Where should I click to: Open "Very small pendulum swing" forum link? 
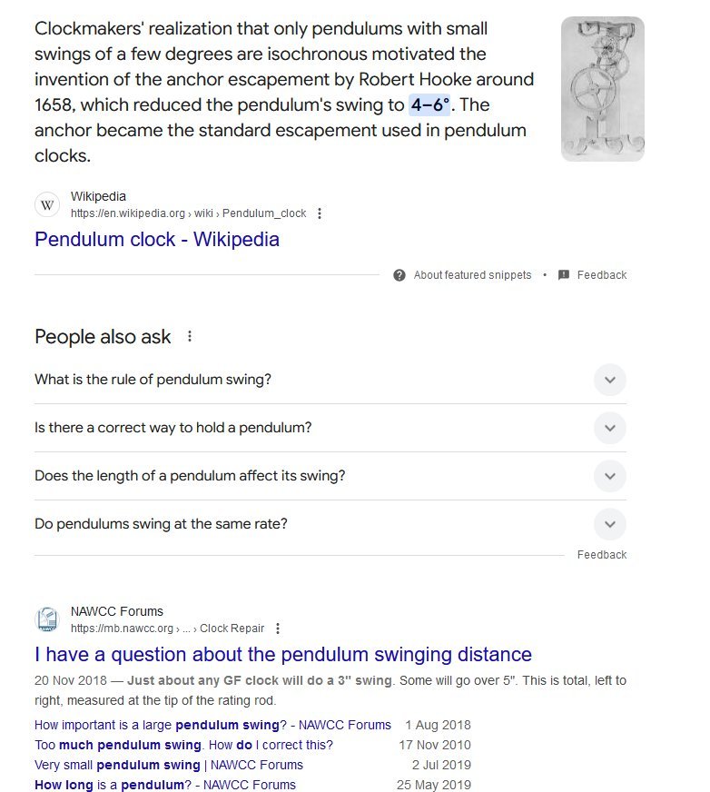tap(169, 765)
